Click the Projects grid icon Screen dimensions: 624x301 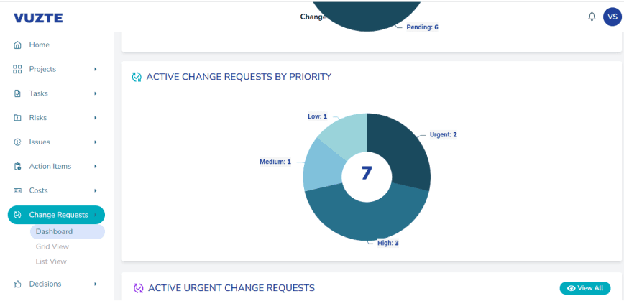tap(18, 70)
